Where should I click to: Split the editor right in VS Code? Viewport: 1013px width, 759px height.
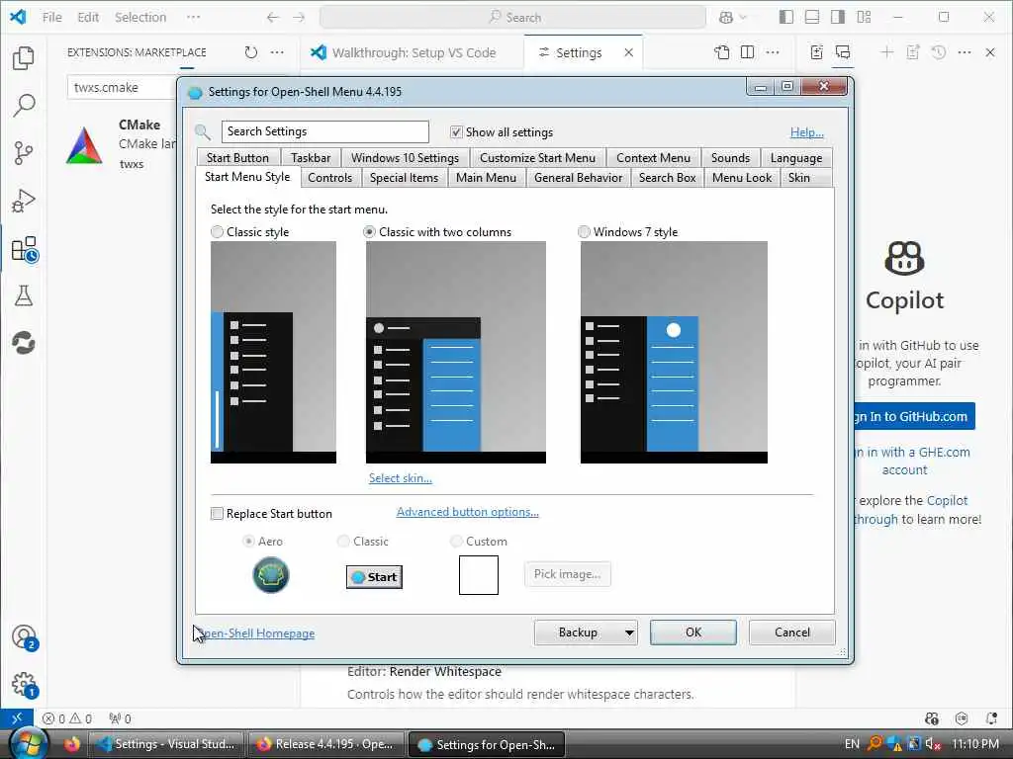[748, 52]
